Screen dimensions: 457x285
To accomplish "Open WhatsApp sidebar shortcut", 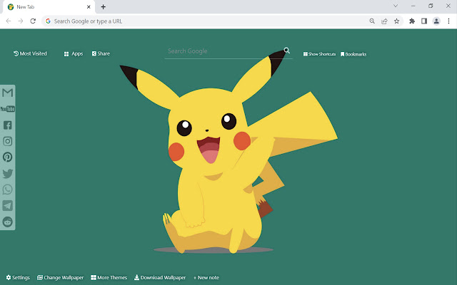I will [x=8, y=190].
